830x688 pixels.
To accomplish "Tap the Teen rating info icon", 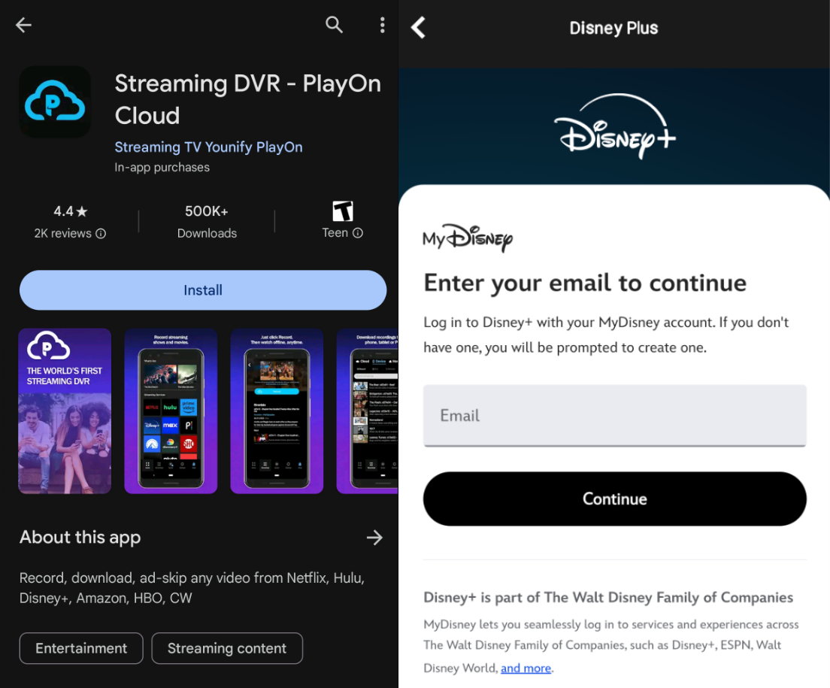I will coord(358,233).
